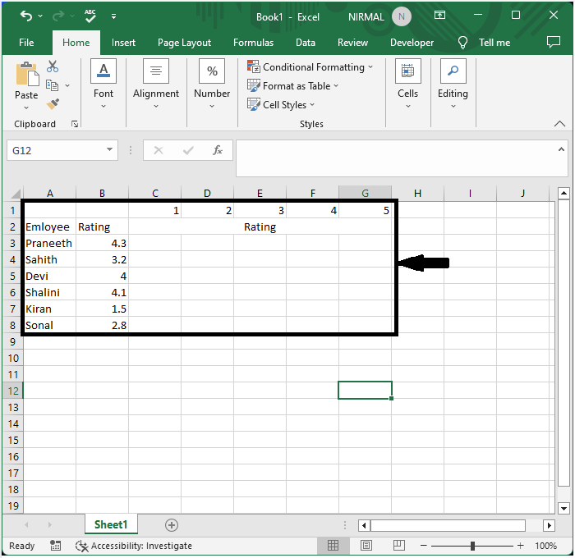Image resolution: width=575 pixels, height=558 pixels.
Task: Click the Paste clipboard icon
Action: click(27, 74)
